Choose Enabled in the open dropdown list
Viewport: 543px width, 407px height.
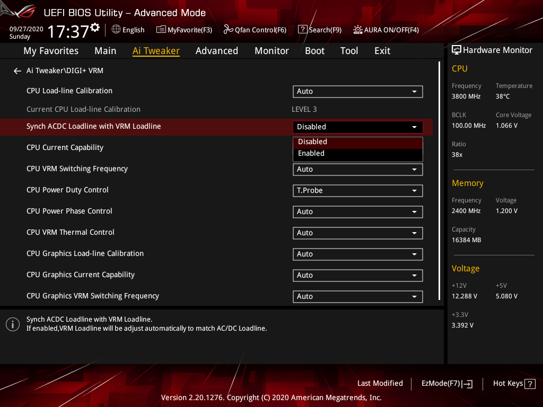click(x=358, y=154)
